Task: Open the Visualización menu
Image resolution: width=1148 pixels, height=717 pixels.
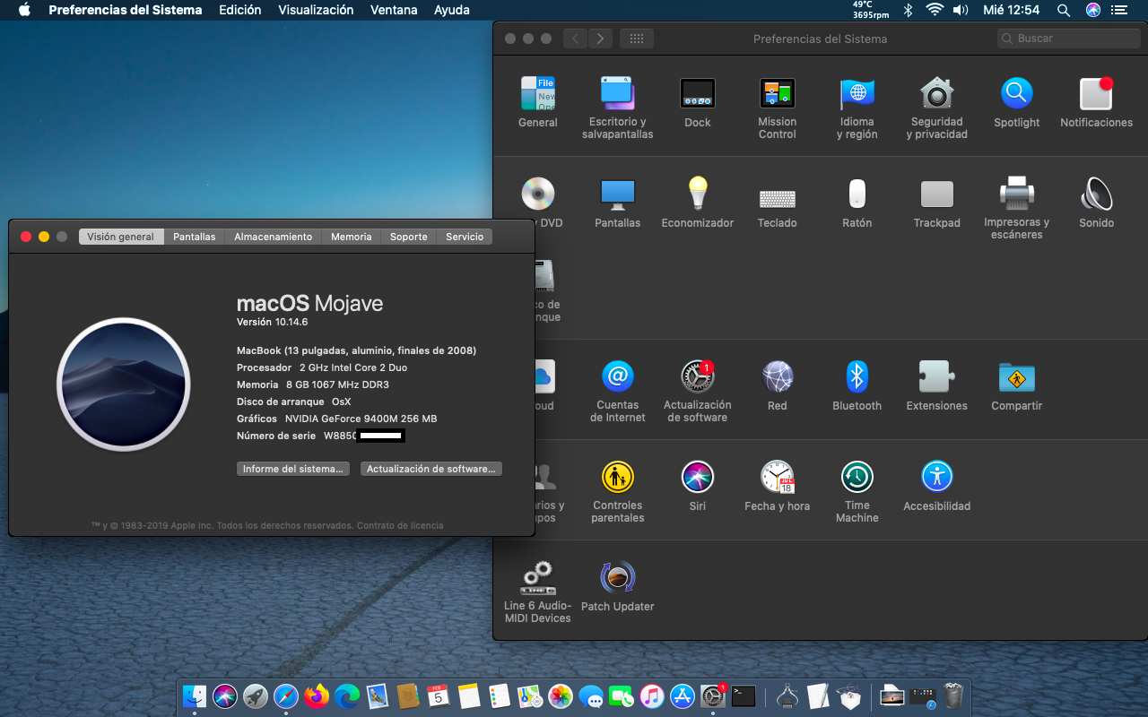Action: [316, 10]
